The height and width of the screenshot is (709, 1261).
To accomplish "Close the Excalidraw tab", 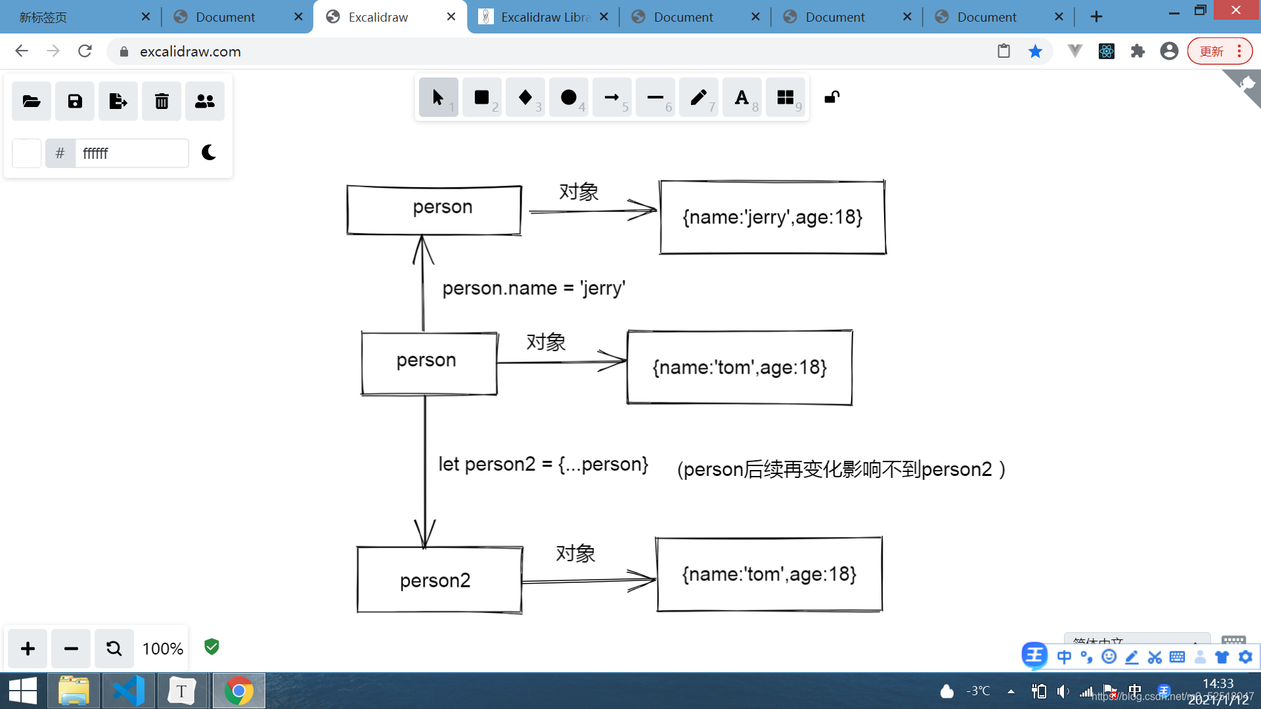I will point(451,16).
